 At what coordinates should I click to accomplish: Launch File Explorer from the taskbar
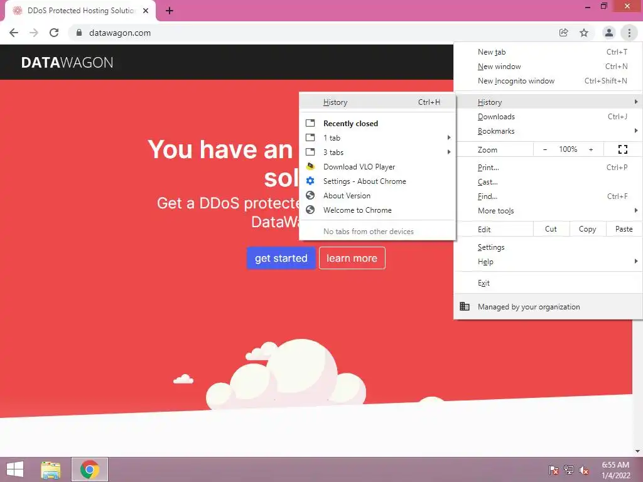tap(50, 469)
